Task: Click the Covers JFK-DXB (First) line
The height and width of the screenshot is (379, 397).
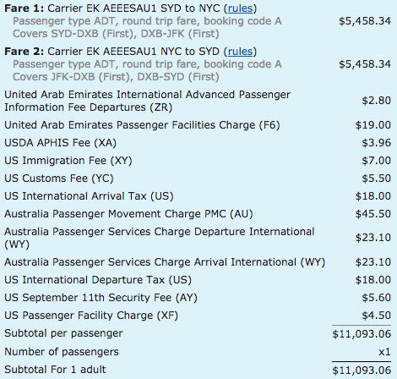Action: 116,77
